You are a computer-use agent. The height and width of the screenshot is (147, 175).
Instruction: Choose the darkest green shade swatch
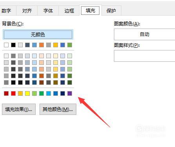tap(70, 82)
